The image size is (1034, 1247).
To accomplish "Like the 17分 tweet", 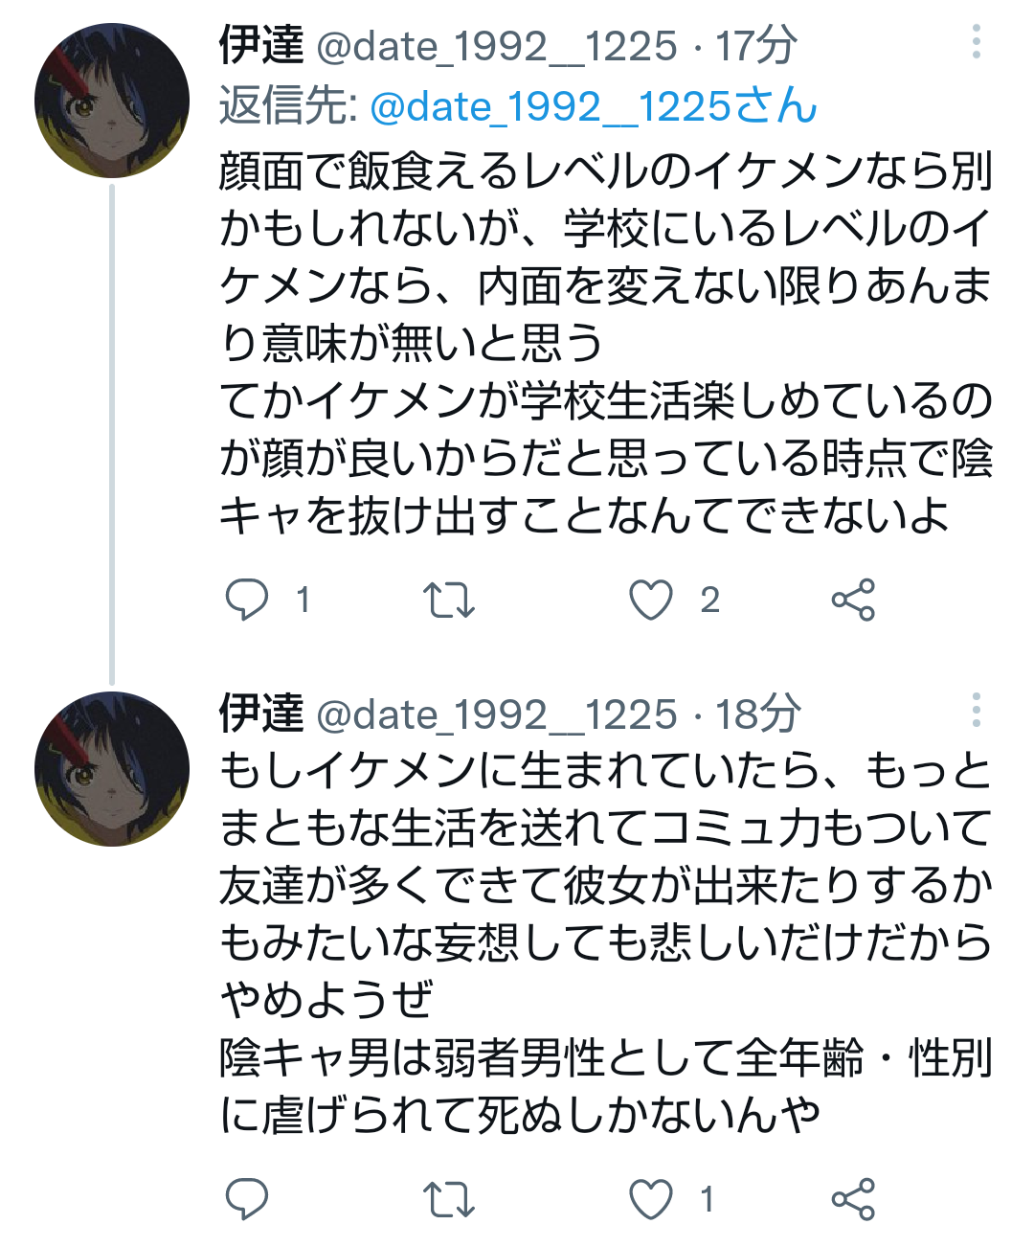I will click(651, 600).
